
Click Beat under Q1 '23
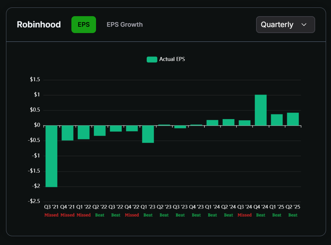pos(148,215)
